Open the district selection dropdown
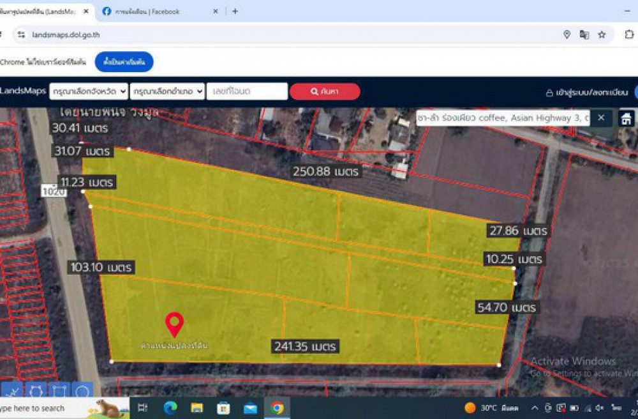This screenshot has width=638, height=419. pos(167,91)
